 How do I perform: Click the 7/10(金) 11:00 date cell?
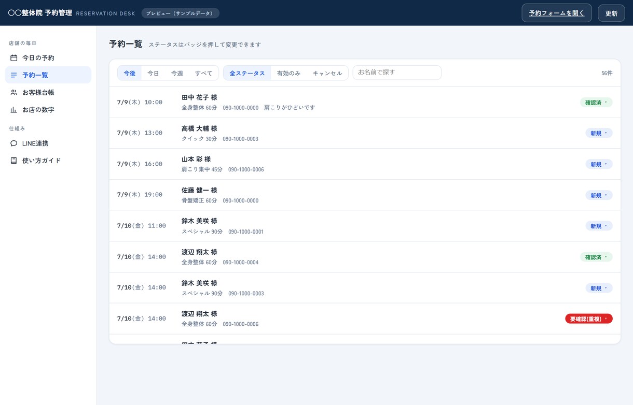coord(142,226)
